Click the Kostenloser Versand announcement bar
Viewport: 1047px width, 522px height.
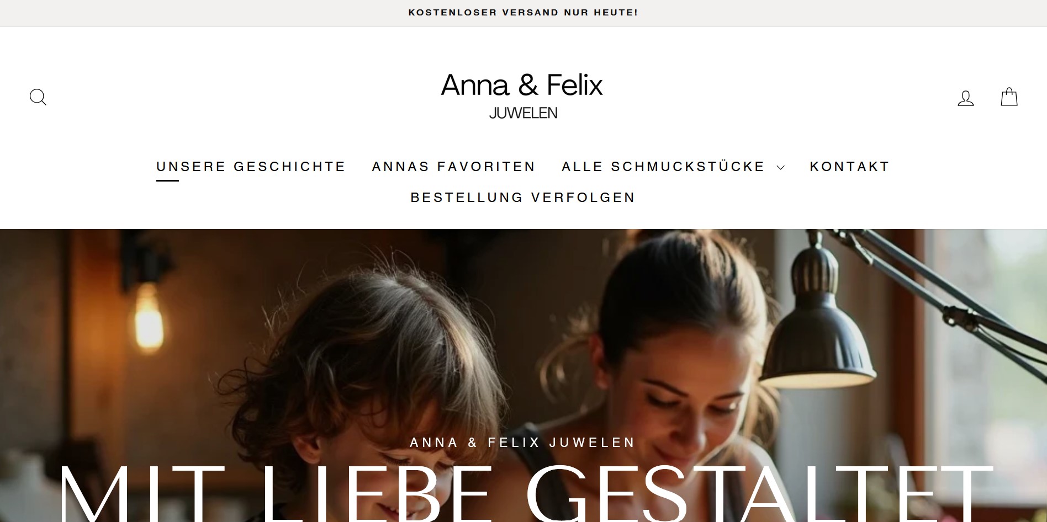(523, 13)
